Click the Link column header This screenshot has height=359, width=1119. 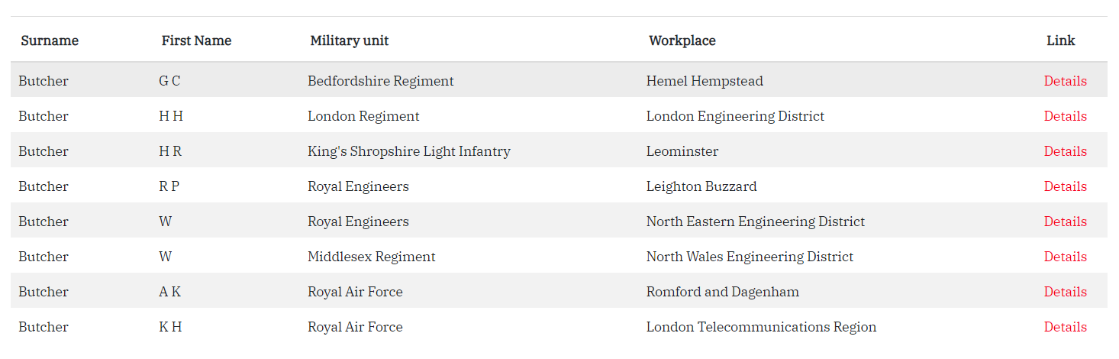pos(1060,40)
